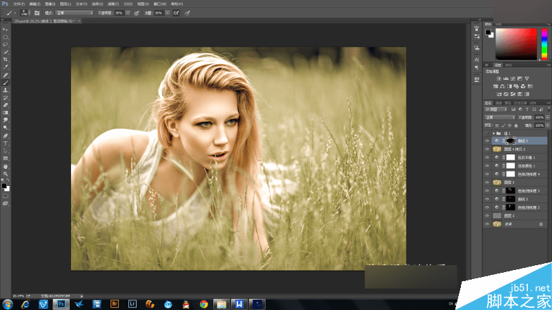Toggle the airbrush icon in options bar

(x=177, y=12)
